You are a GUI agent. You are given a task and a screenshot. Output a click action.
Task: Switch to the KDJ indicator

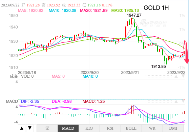tap(89, 128)
